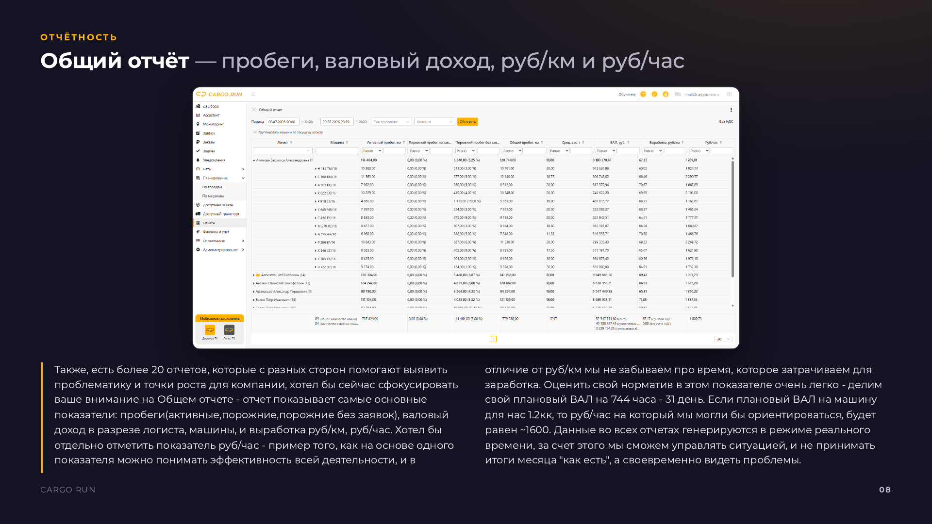The height and width of the screenshot is (524, 932).
Task: Click the Машина column filter input
Action: pyautogui.click(x=337, y=151)
